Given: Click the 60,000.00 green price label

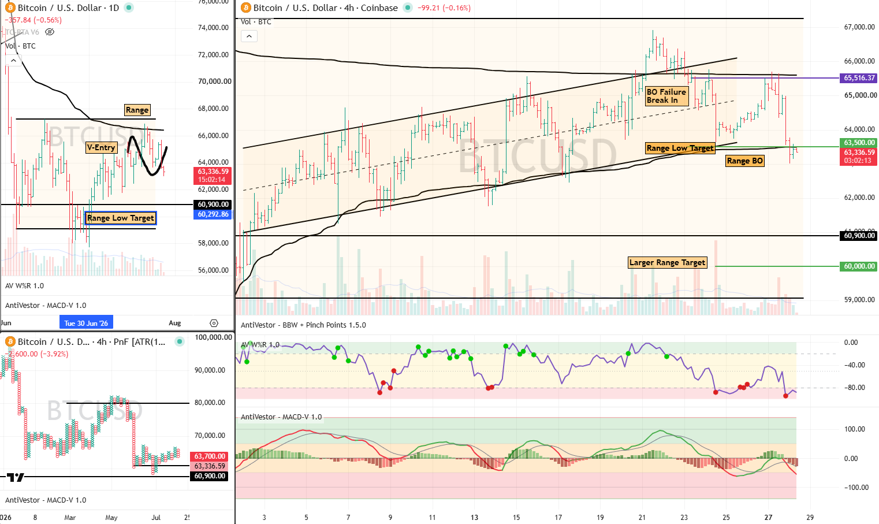Looking at the screenshot, I should 859,266.
